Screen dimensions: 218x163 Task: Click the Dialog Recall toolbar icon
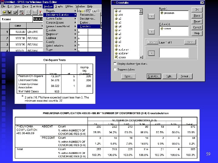tap(21, 12)
